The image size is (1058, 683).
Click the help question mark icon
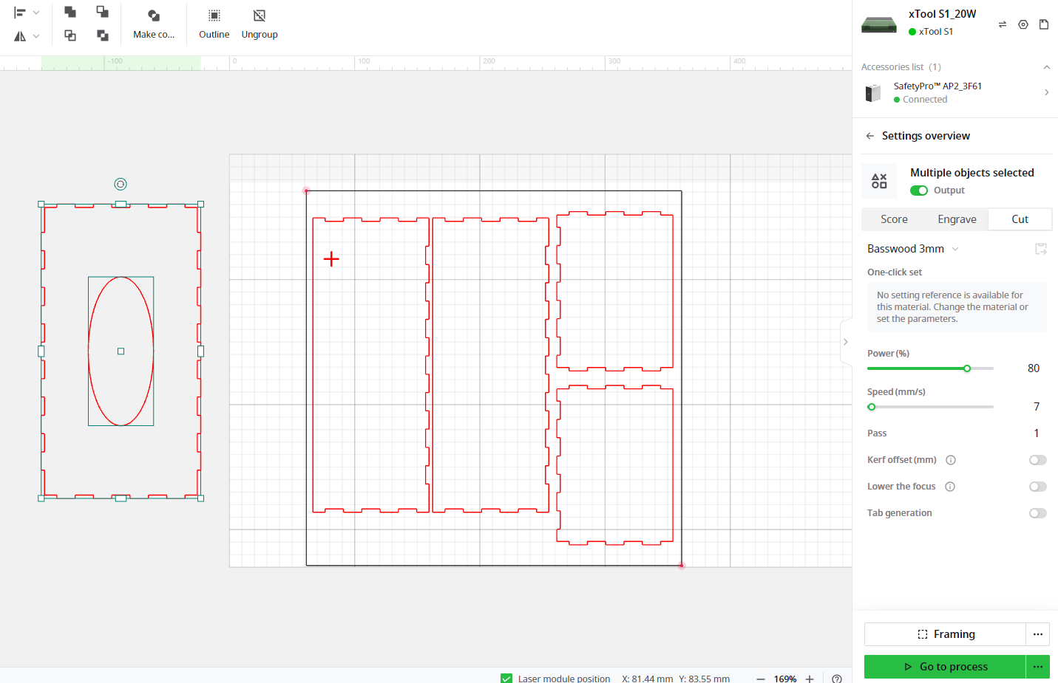tap(837, 679)
